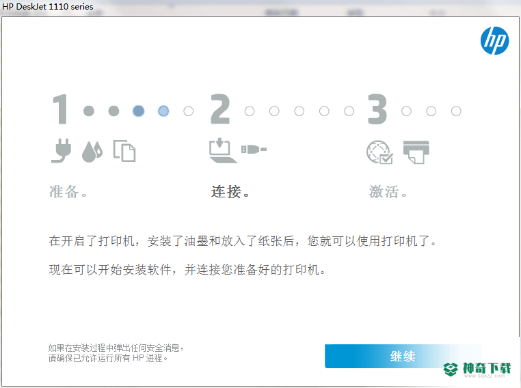The image size is (521, 388).
Task: Click the 如果在安装过程中弹出任何安全消息 note
Action: [116, 348]
